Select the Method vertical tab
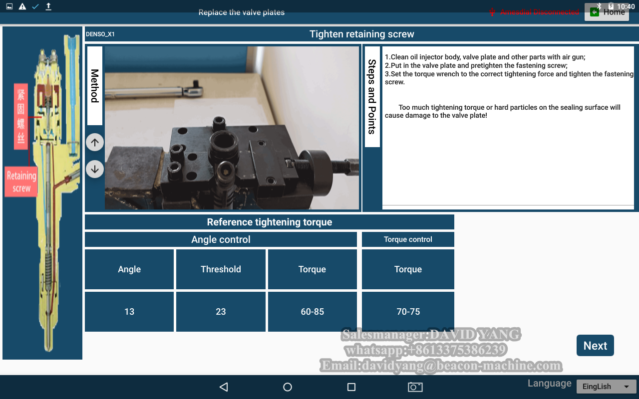 pyautogui.click(x=95, y=86)
